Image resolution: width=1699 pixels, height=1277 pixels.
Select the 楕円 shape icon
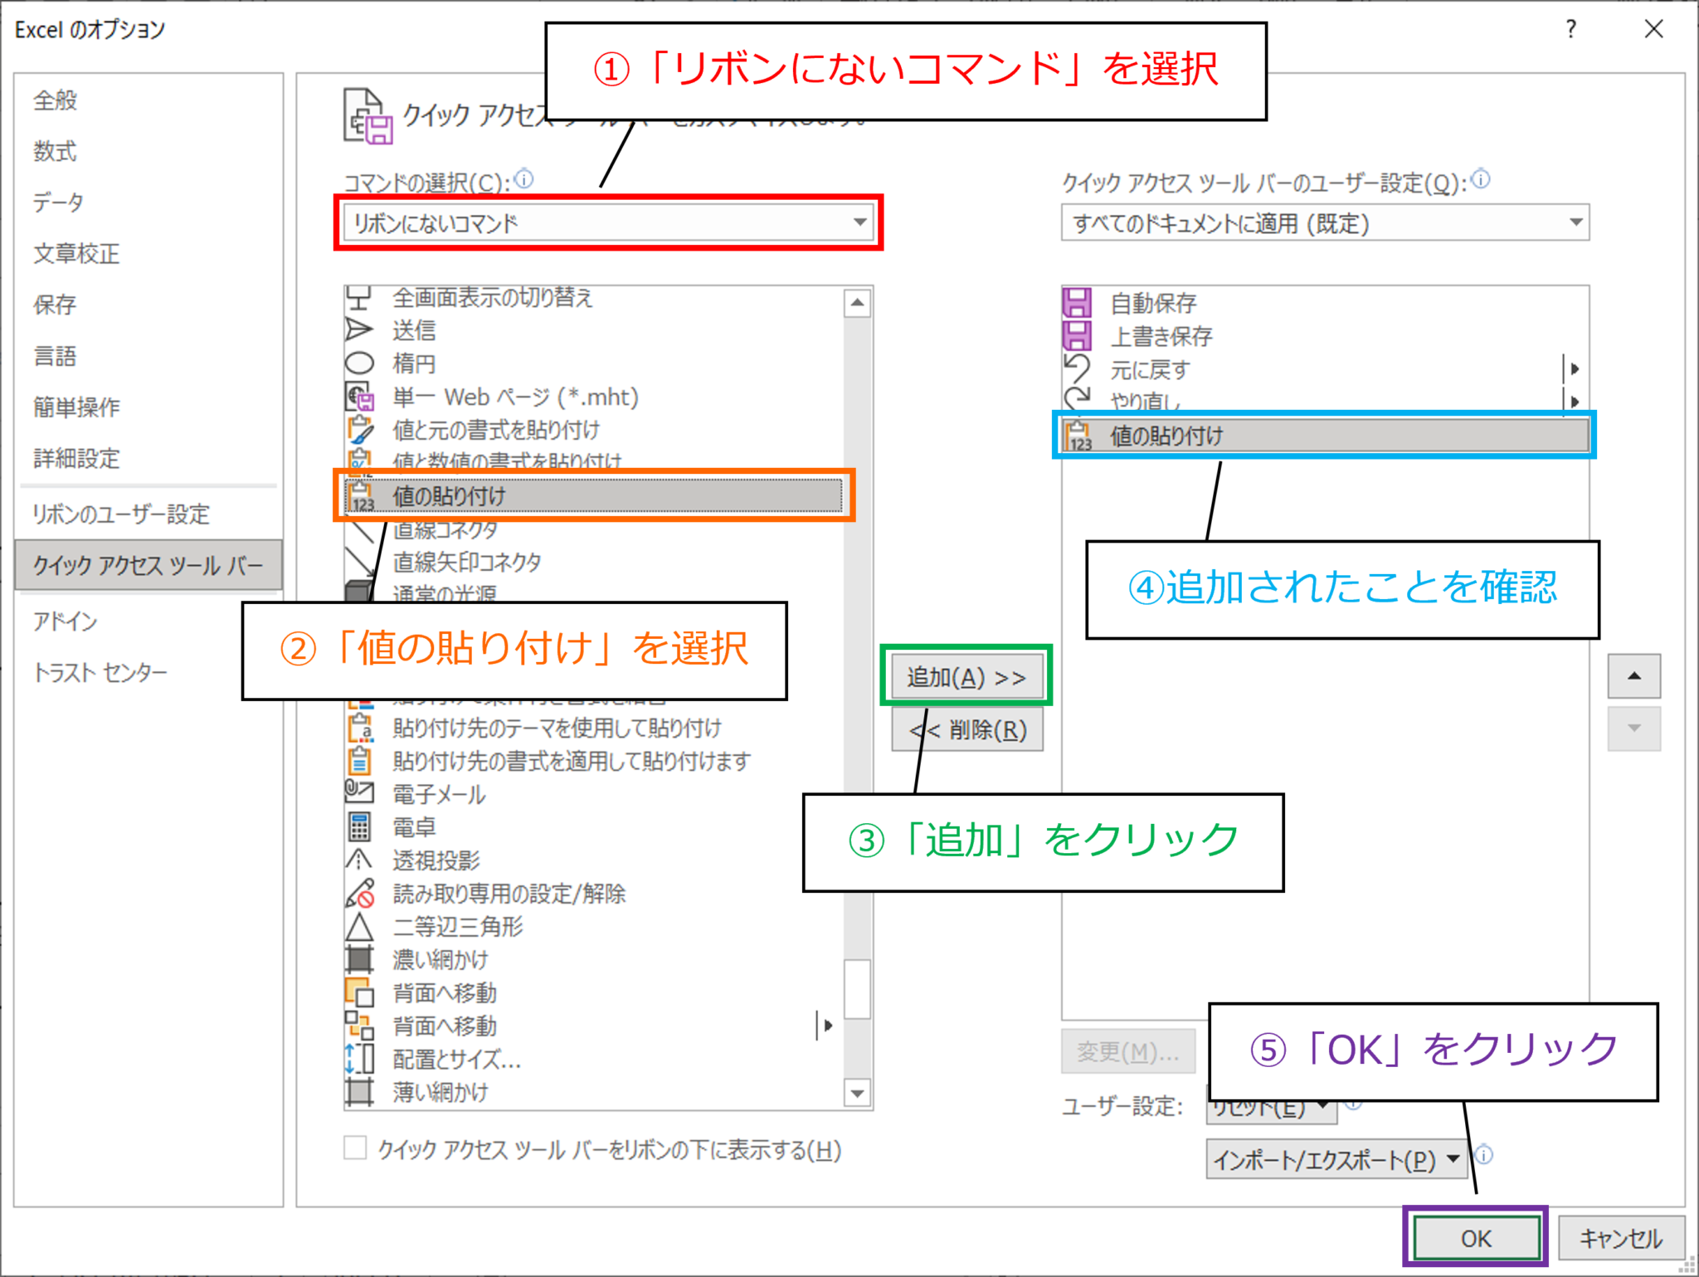(360, 363)
